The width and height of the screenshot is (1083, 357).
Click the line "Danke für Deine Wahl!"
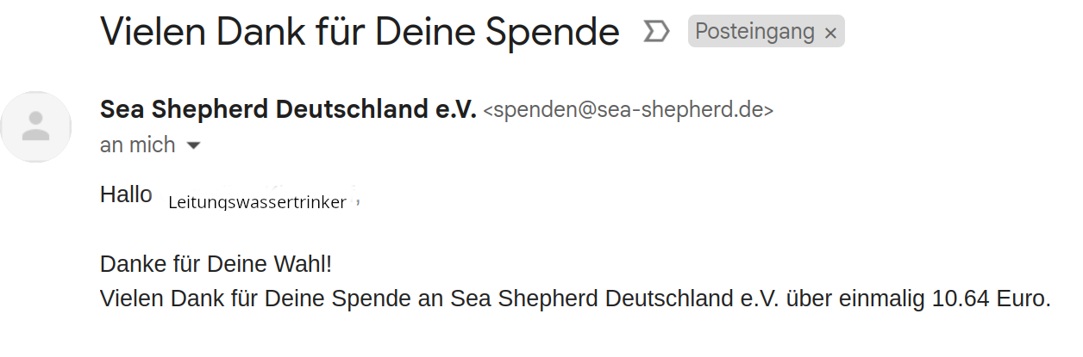(216, 263)
